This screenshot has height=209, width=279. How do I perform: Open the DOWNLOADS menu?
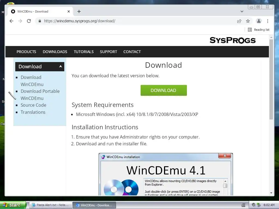[55, 52]
